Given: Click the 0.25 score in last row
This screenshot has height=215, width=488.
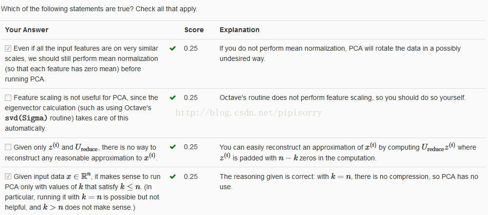Looking at the screenshot, I should [190, 176].
